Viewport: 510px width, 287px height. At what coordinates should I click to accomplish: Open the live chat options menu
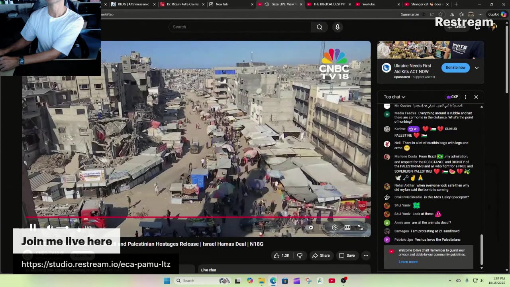(x=465, y=97)
